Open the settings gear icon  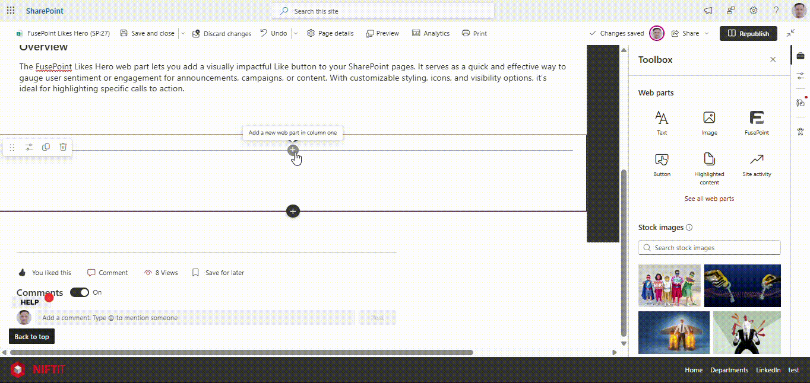coord(754,11)
